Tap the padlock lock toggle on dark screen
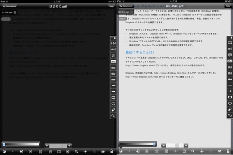The height and width of the screenshot is (155, 233). [111, 152]
